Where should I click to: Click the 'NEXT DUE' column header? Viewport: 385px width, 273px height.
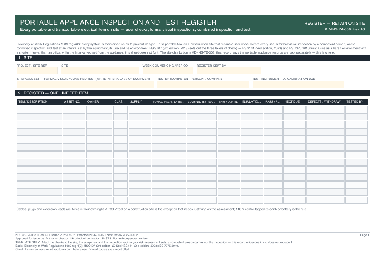pyautogui.click(x=292, y=101)
